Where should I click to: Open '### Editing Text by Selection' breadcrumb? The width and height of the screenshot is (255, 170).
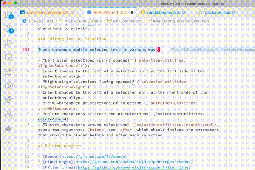click(181, 21)
